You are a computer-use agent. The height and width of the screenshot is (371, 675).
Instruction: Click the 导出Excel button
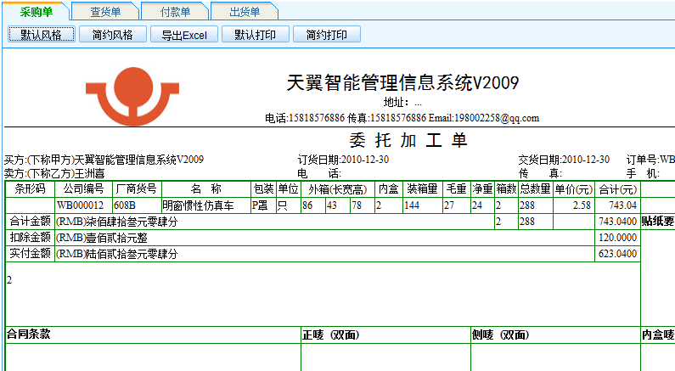(x=184, y=35)
